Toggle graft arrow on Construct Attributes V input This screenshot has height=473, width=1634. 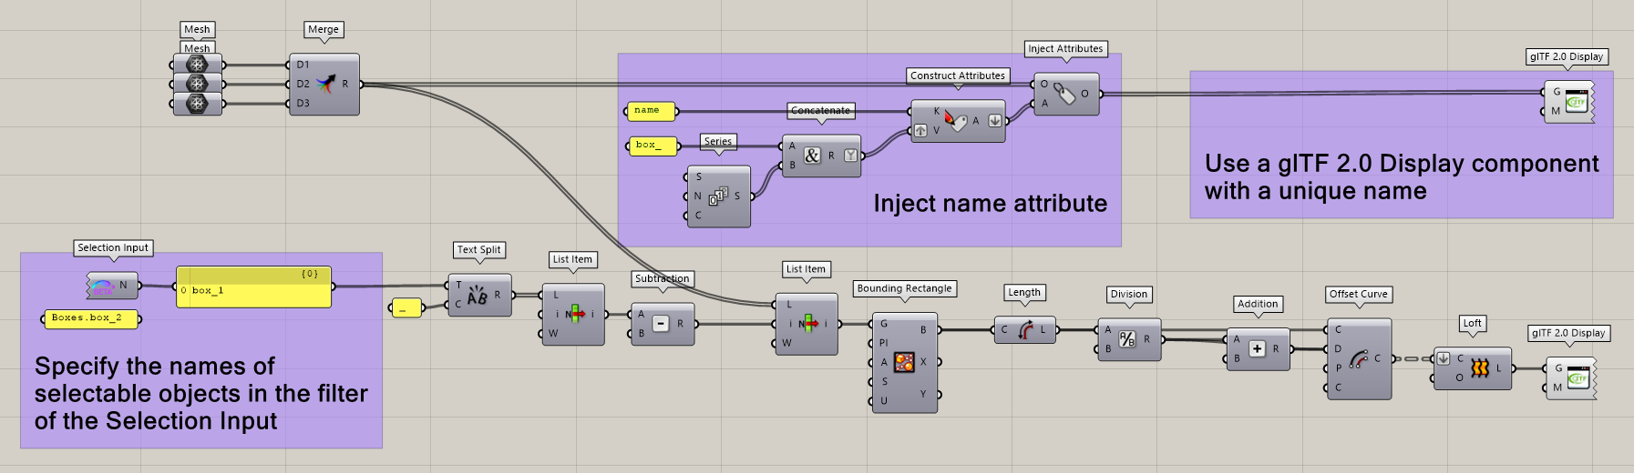point(920,131)
